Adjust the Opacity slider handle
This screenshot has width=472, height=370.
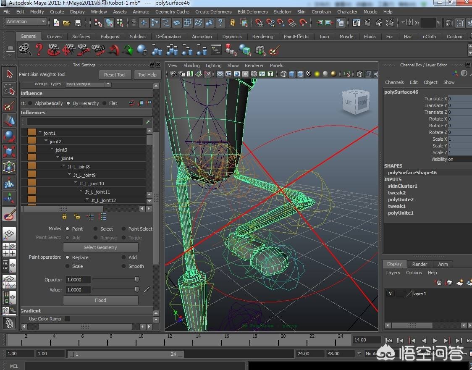[137, 279]
